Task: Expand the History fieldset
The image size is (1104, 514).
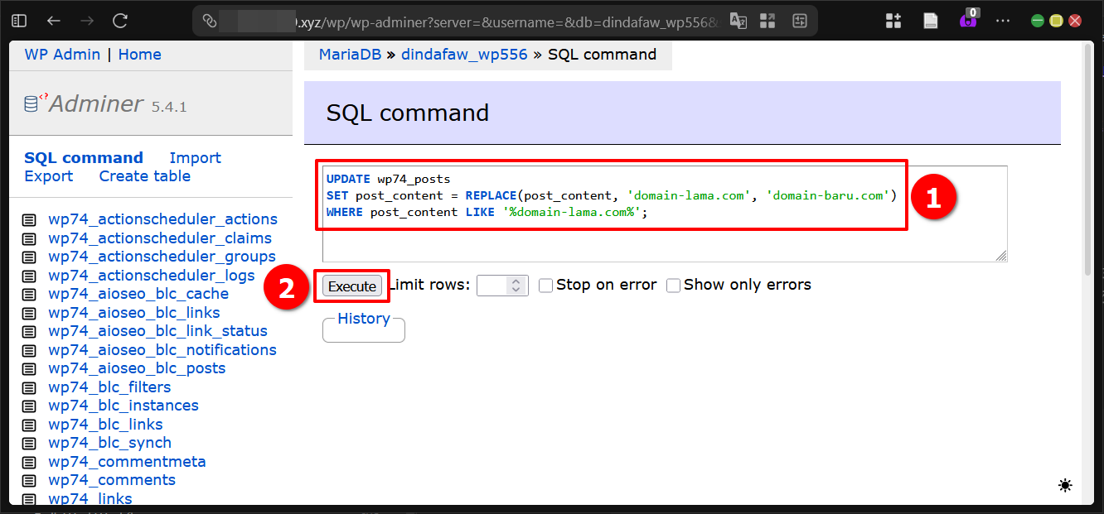Action: pos(363,319)
